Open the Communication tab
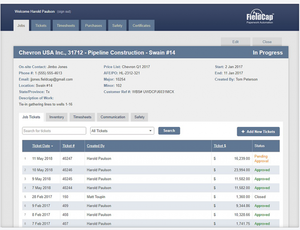The image size is (300, 230). (112, 117)
